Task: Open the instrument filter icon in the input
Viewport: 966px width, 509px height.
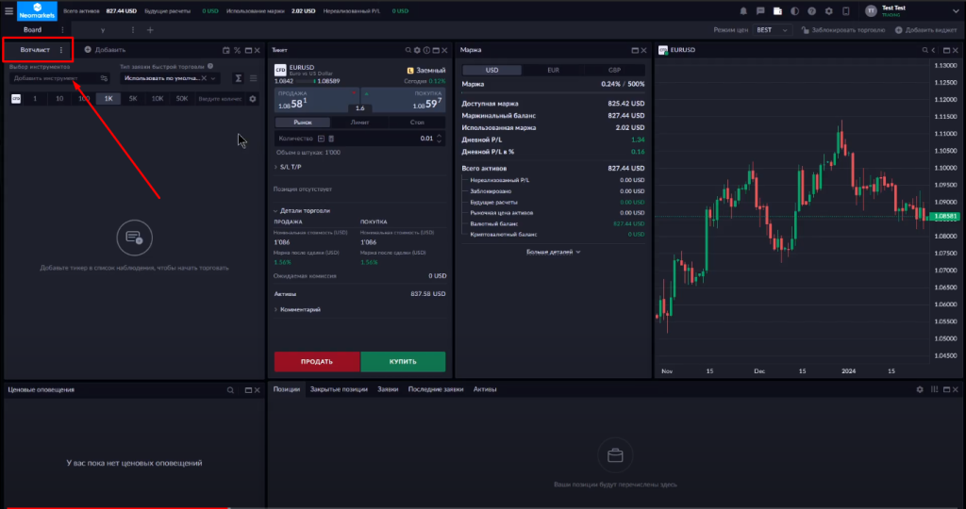Action: coord(104,78)
